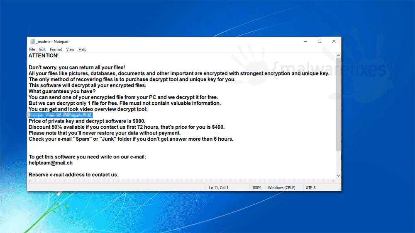This screenshot has height=233, width=415.
Task: Close the _readme Notepad window
Action: (x=334, y=41)
